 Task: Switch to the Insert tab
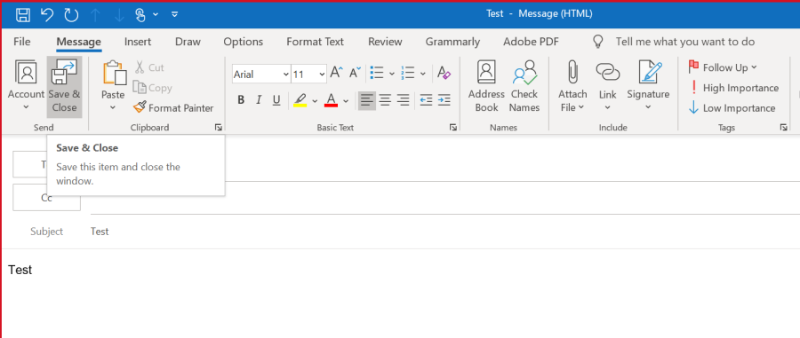[137, 42]
